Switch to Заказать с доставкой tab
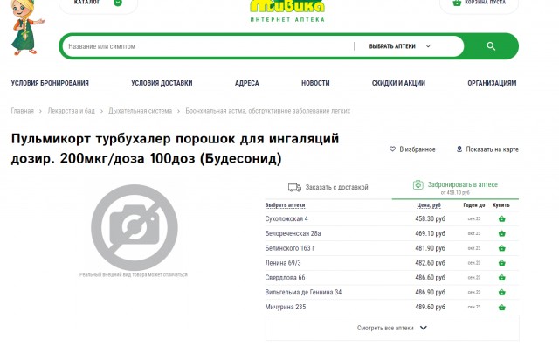The width and height of the screenshot is (559, 346). [x=328, y=187]
